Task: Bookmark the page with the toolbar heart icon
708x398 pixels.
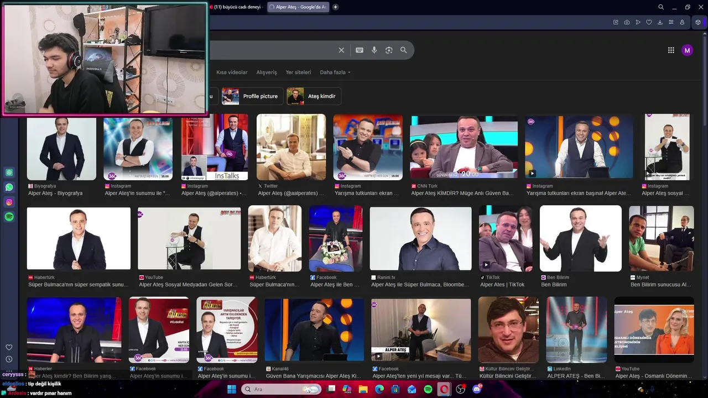Action: pyautogui.click(x=649, y=22)
